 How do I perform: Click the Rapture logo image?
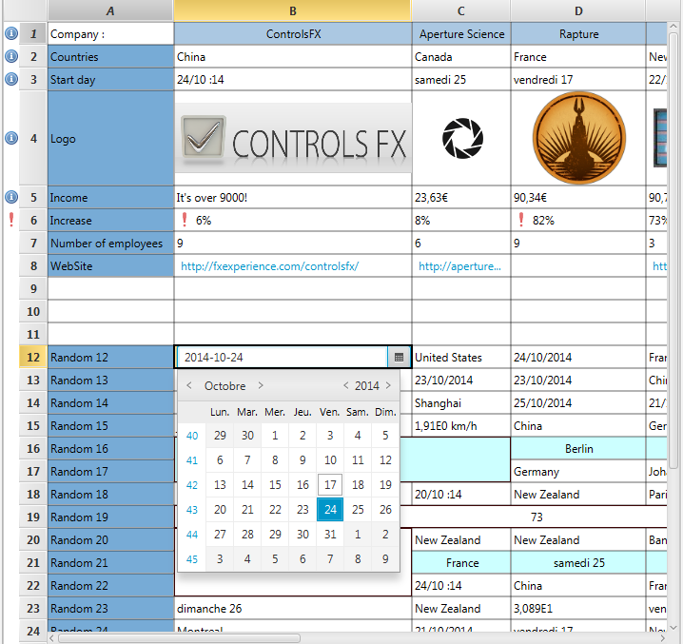579,138
